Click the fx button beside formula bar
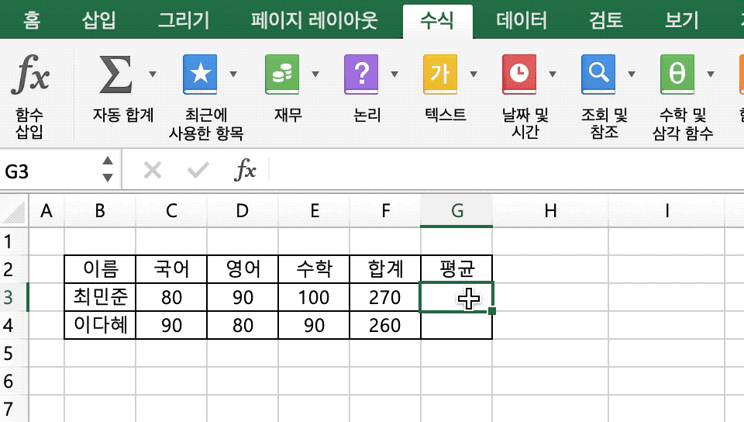The width and height of the screenshot is (744, 422). tap(245, 170)
